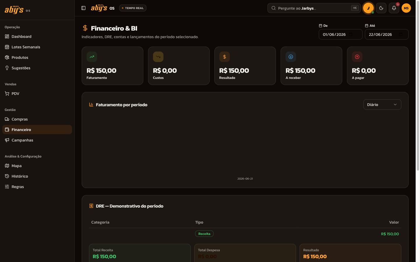The width and height of the screenshot is (420, 262).
Task: Focus the Pergunte ao Jarbys search field
Action: click(314, 8)
